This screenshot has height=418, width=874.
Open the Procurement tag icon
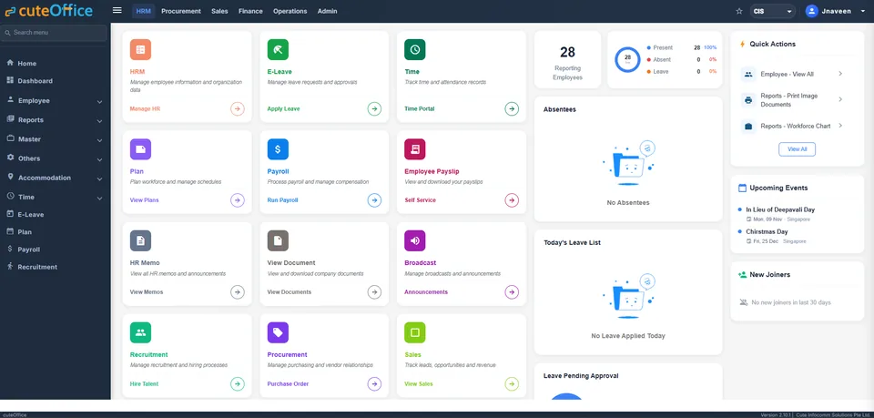pyautogui.click(x=278, y=332)
